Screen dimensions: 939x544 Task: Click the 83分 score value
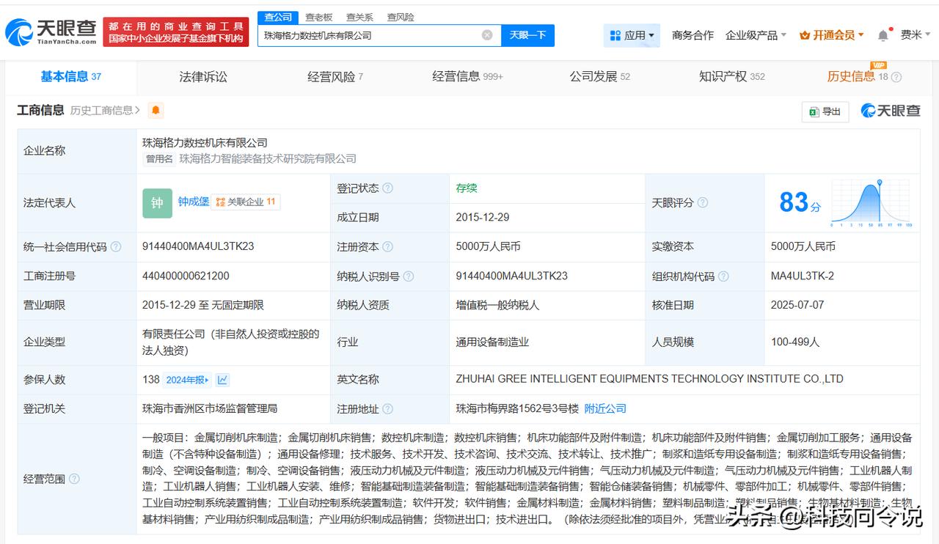(x=800, y=202)
